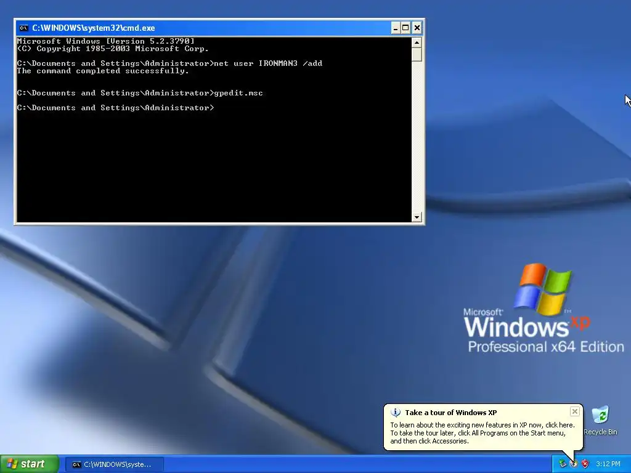Select the C:\WINDOWS\syste... taskbar button
Viewport: 631px width, 473px height.
pyautogui.click(x=115, y=464)
